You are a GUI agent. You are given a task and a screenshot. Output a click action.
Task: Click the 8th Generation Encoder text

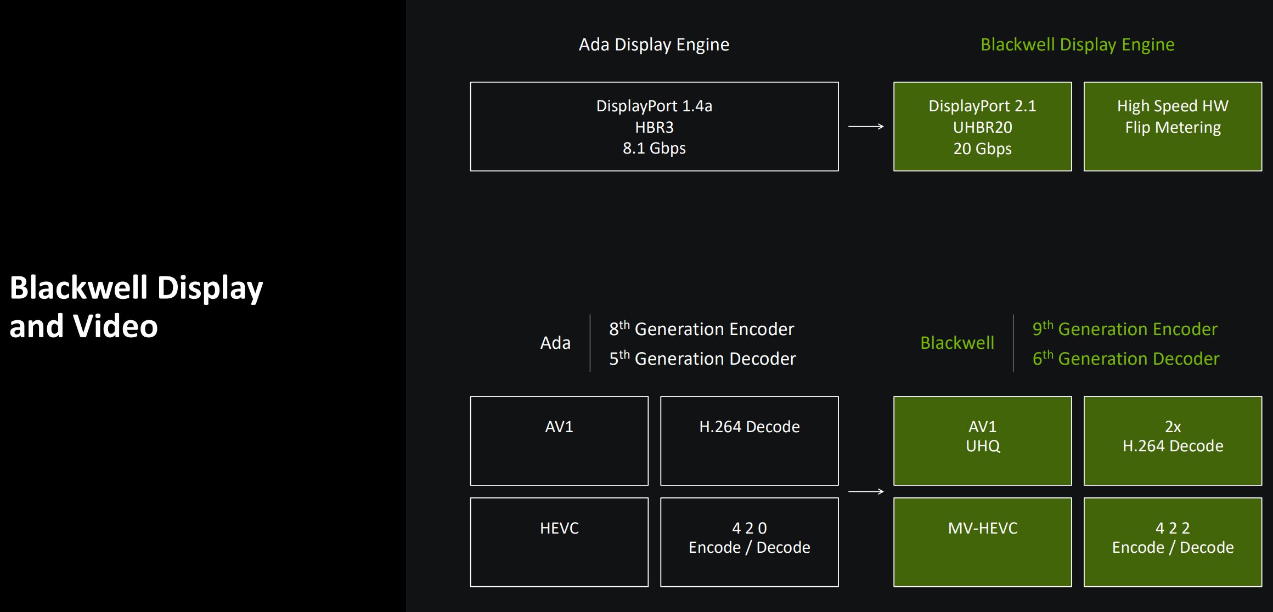tap(702, 329)
